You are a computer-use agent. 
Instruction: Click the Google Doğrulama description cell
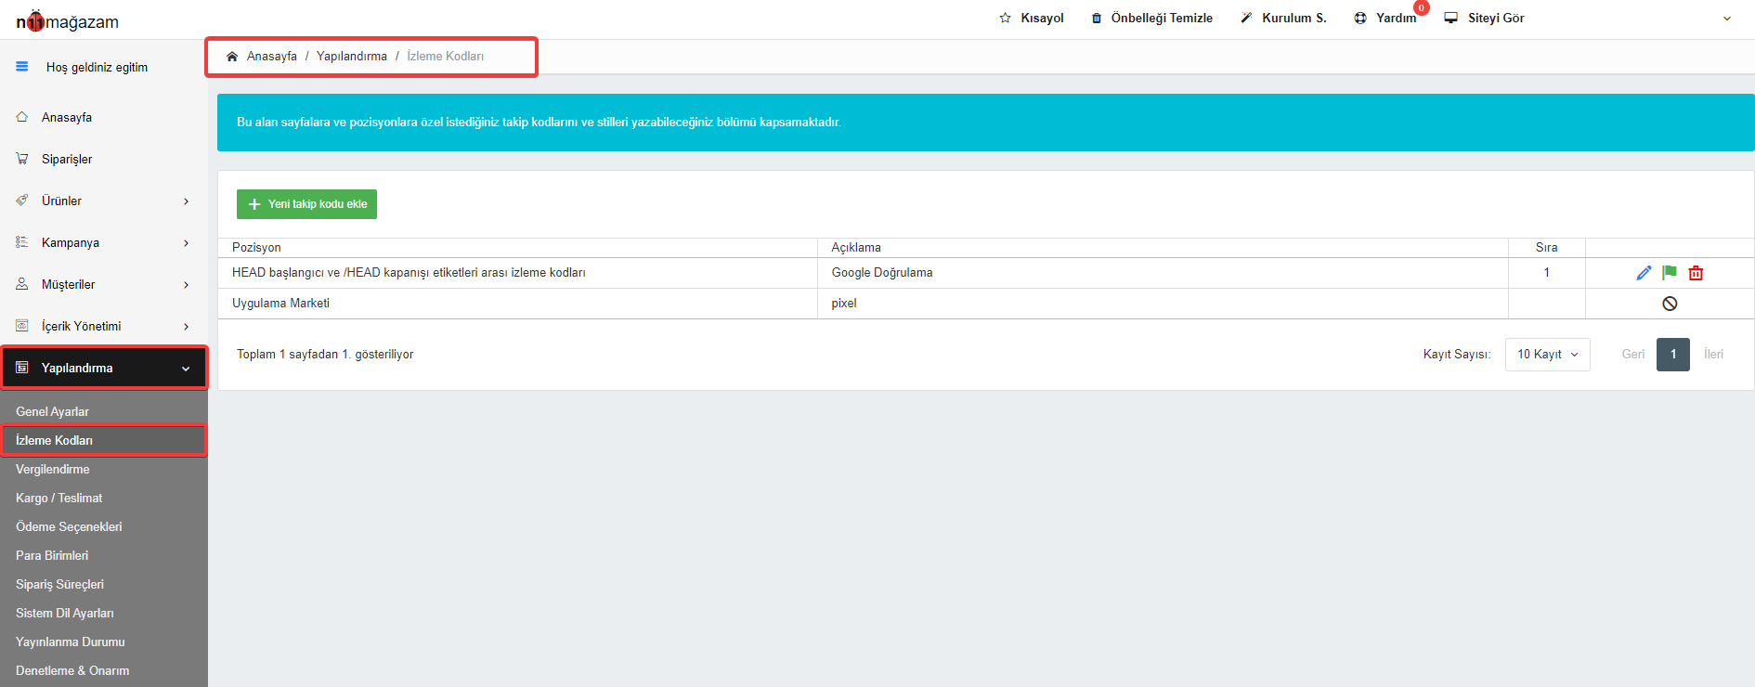(1163, 273)
